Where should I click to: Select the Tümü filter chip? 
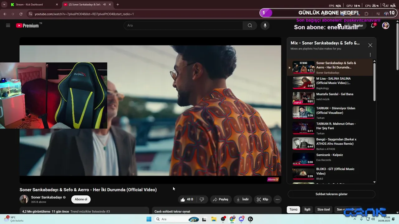click(293, 209)
